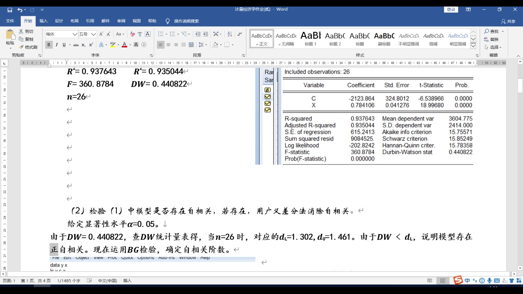This screenshot has width=523, height=294.
Task: Click the language indicator 中文(中国)
Action: coord(107,281)
